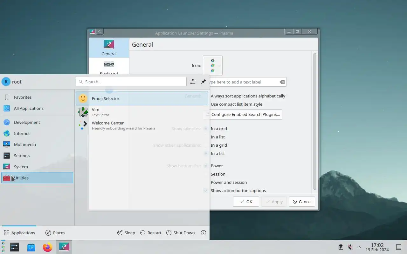Click the Multimedia monitor icon
The height and width of the screenshot is (254, 407).
[x=7, y=144]
